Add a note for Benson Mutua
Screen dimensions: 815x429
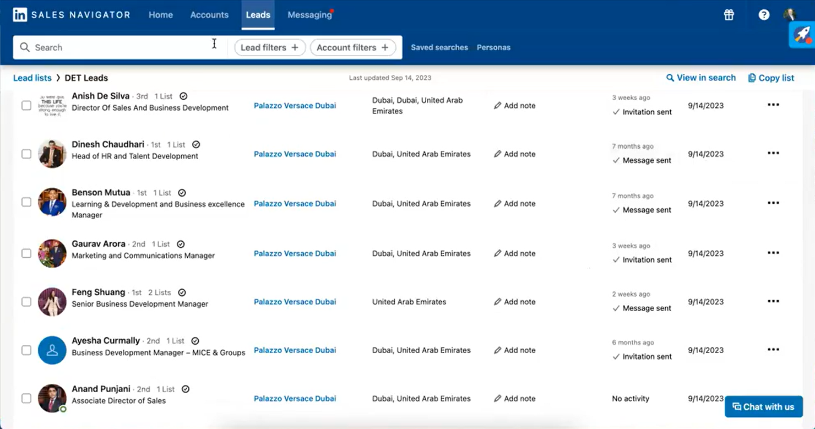514,203
